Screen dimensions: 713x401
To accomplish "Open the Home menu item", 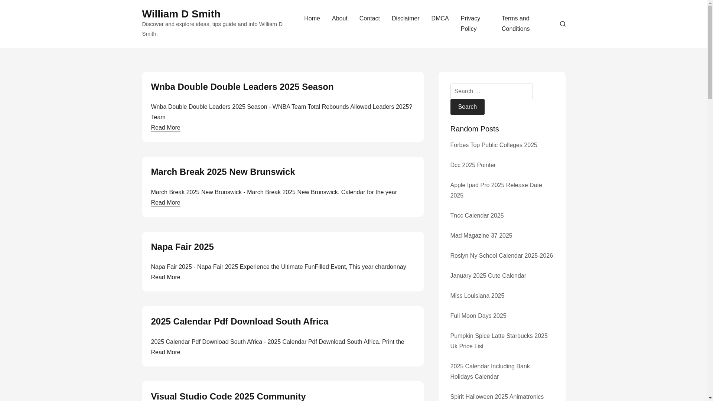I will (312, 19).
